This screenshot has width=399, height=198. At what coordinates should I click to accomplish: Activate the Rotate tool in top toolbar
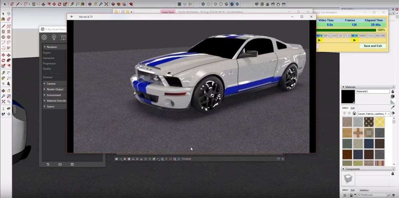tap(60, 4)
